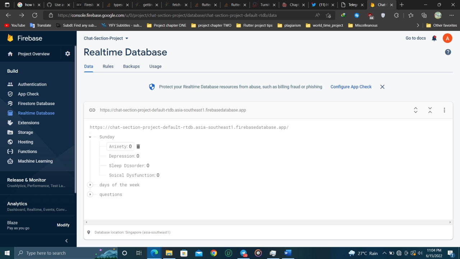
Task: Open the project settings gear icon
Action: pos(68,53)
